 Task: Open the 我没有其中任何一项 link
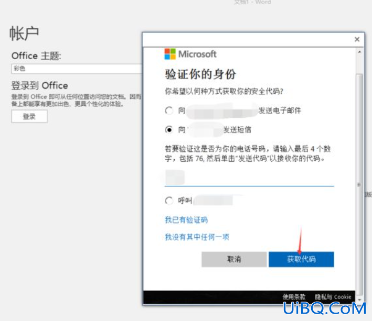pos(197,237)
